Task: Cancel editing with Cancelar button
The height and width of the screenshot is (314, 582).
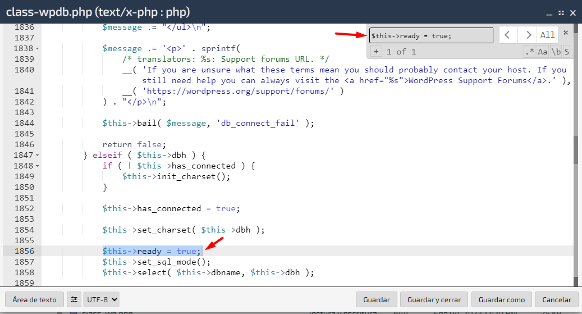Action: [x=556, y=299]
